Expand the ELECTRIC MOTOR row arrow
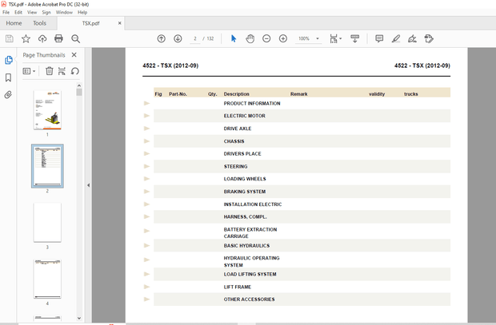 pos(146,116)
